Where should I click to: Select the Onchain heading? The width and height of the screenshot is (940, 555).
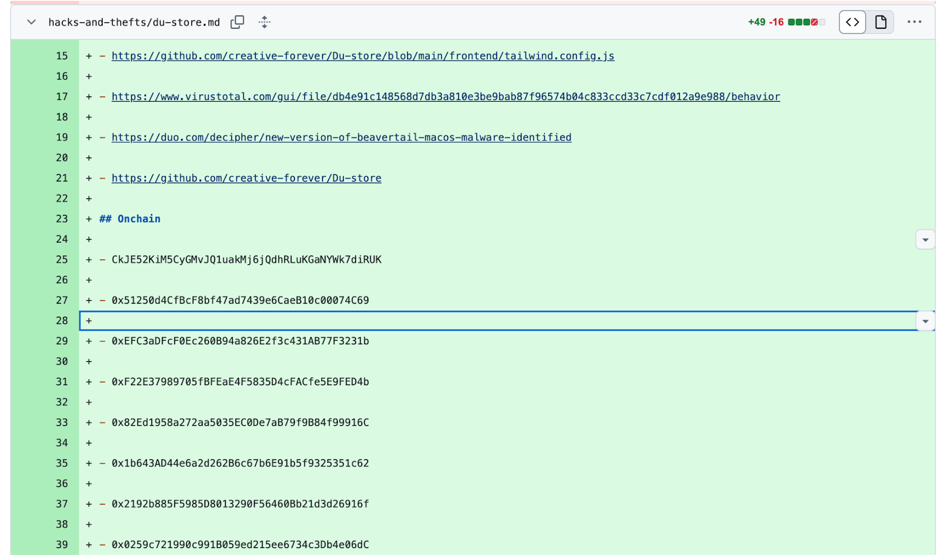pyautogui.click(x=130, y=218)
